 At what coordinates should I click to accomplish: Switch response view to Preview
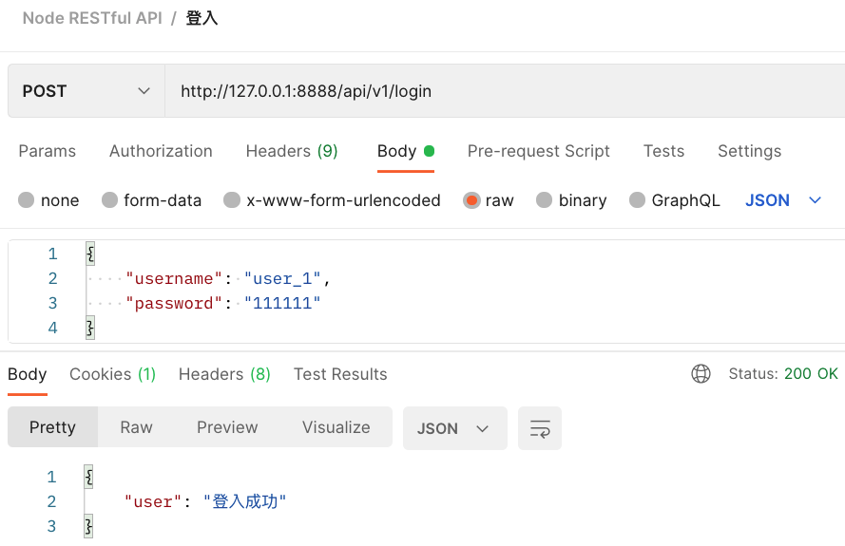pyautogui.click(x=227, y=427)
